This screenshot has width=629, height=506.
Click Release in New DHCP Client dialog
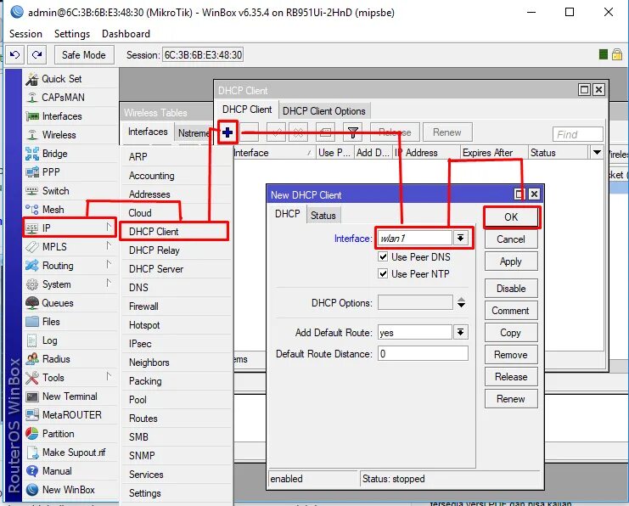tap(511, 377)
